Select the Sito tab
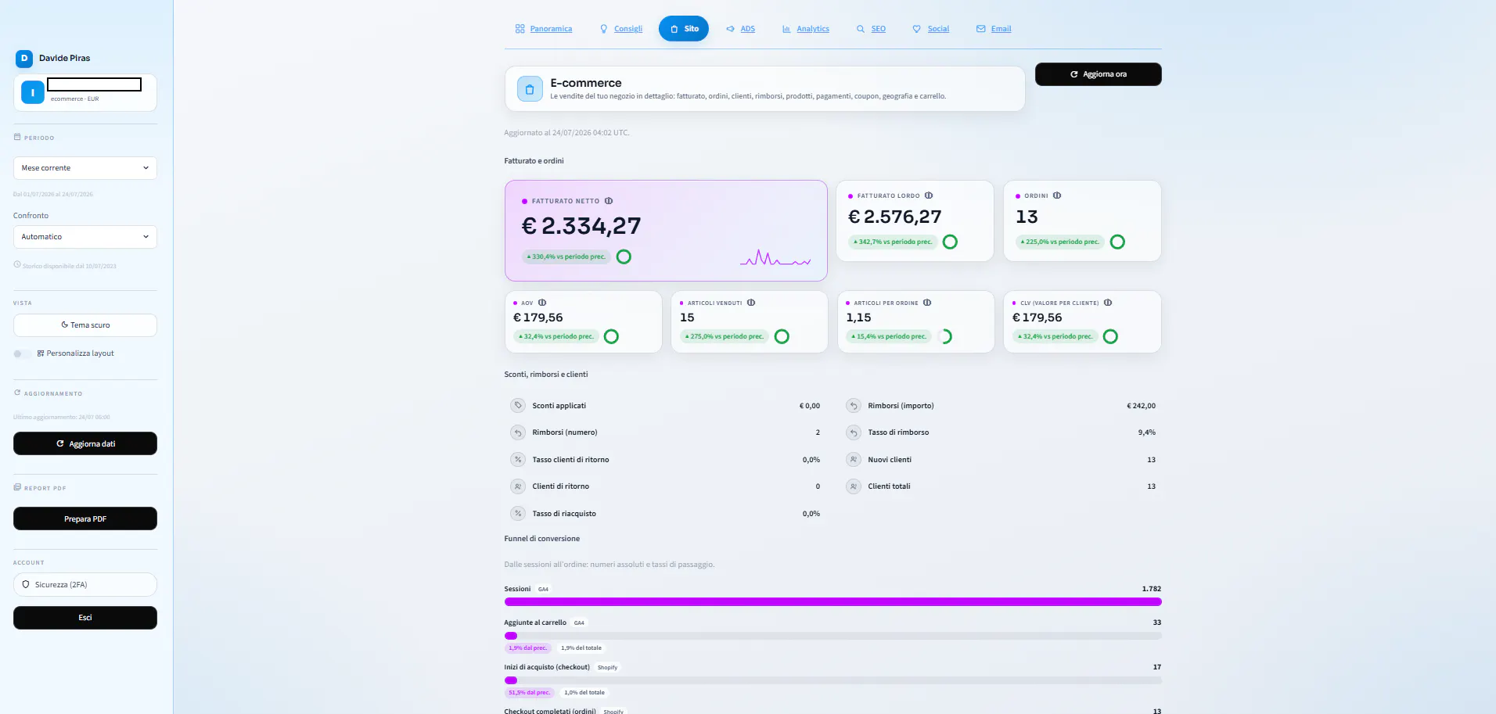Screen dimensions: 1496x714 684,29
